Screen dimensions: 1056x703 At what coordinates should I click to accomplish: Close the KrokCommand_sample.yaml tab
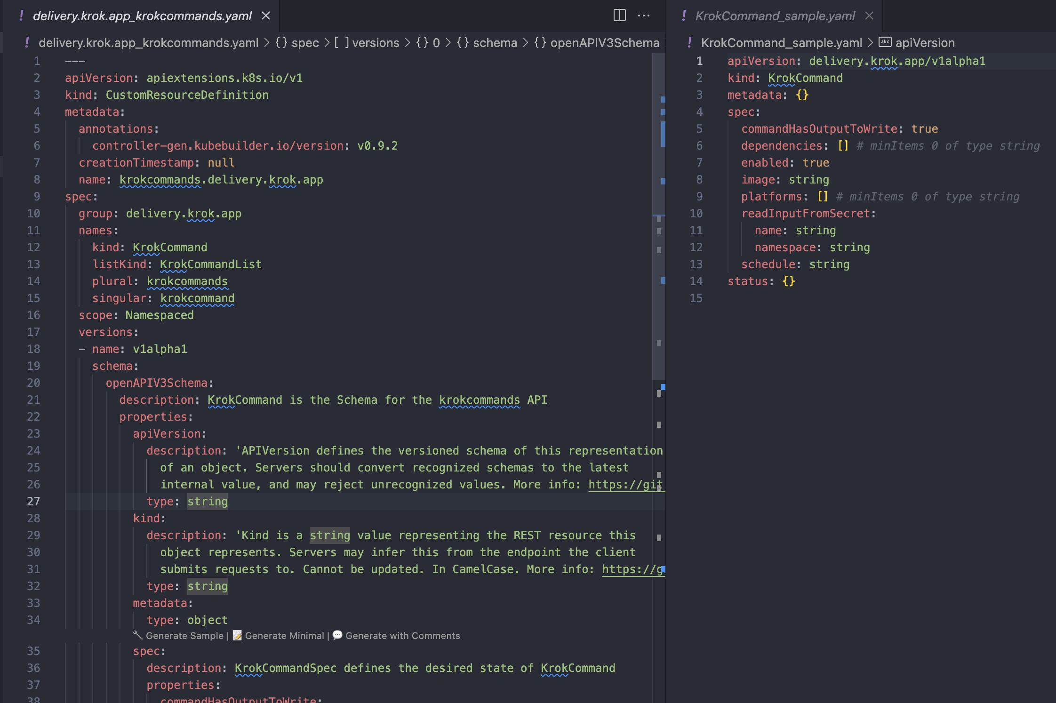pyautogui.click(x=869, y=16)
